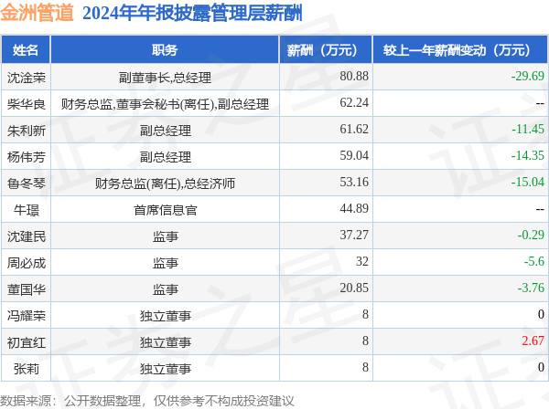Select the salary value 20.85

354,288
